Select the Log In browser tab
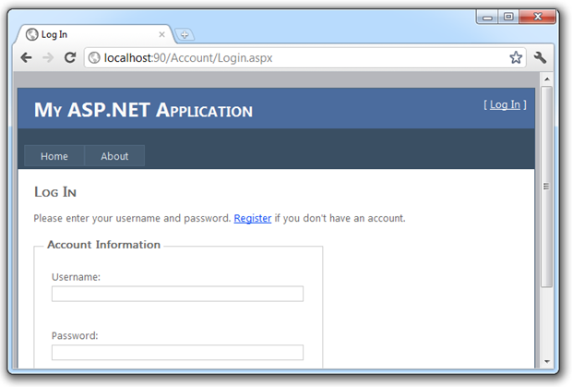The image size is (572, 387). point(95,34)
